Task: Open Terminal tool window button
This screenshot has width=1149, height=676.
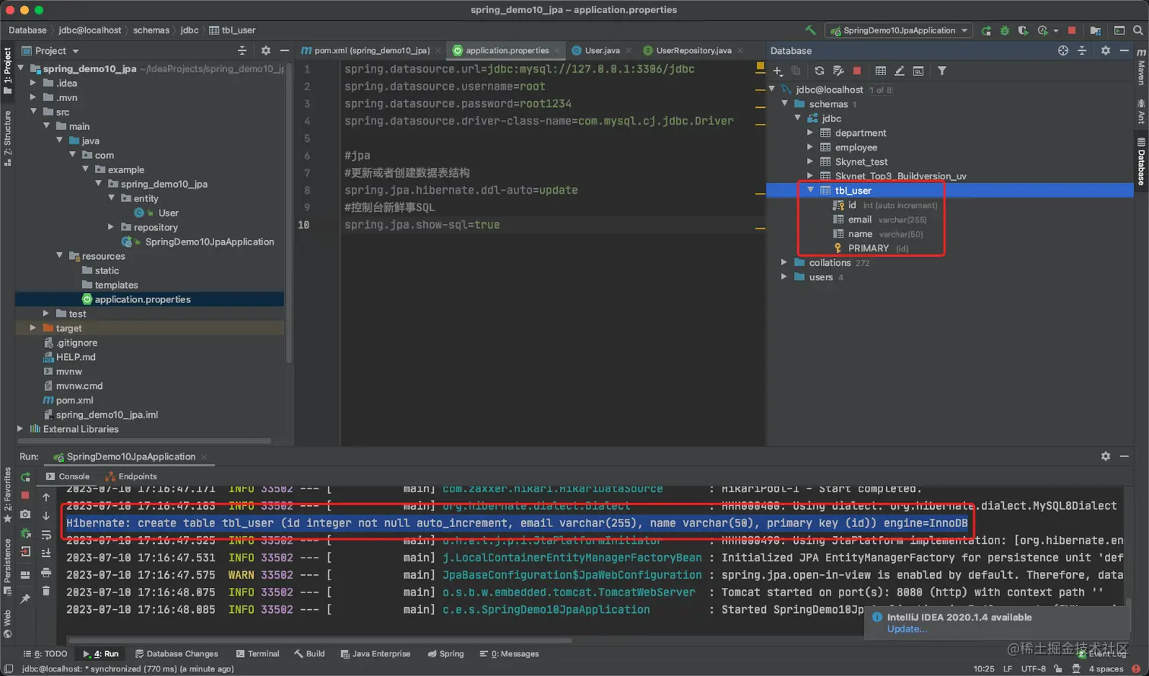Action: point(257,654)
